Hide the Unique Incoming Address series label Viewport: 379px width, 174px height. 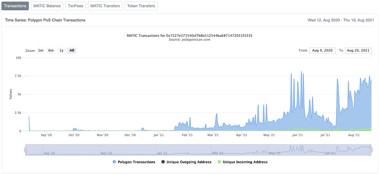(x=245, y=162)
